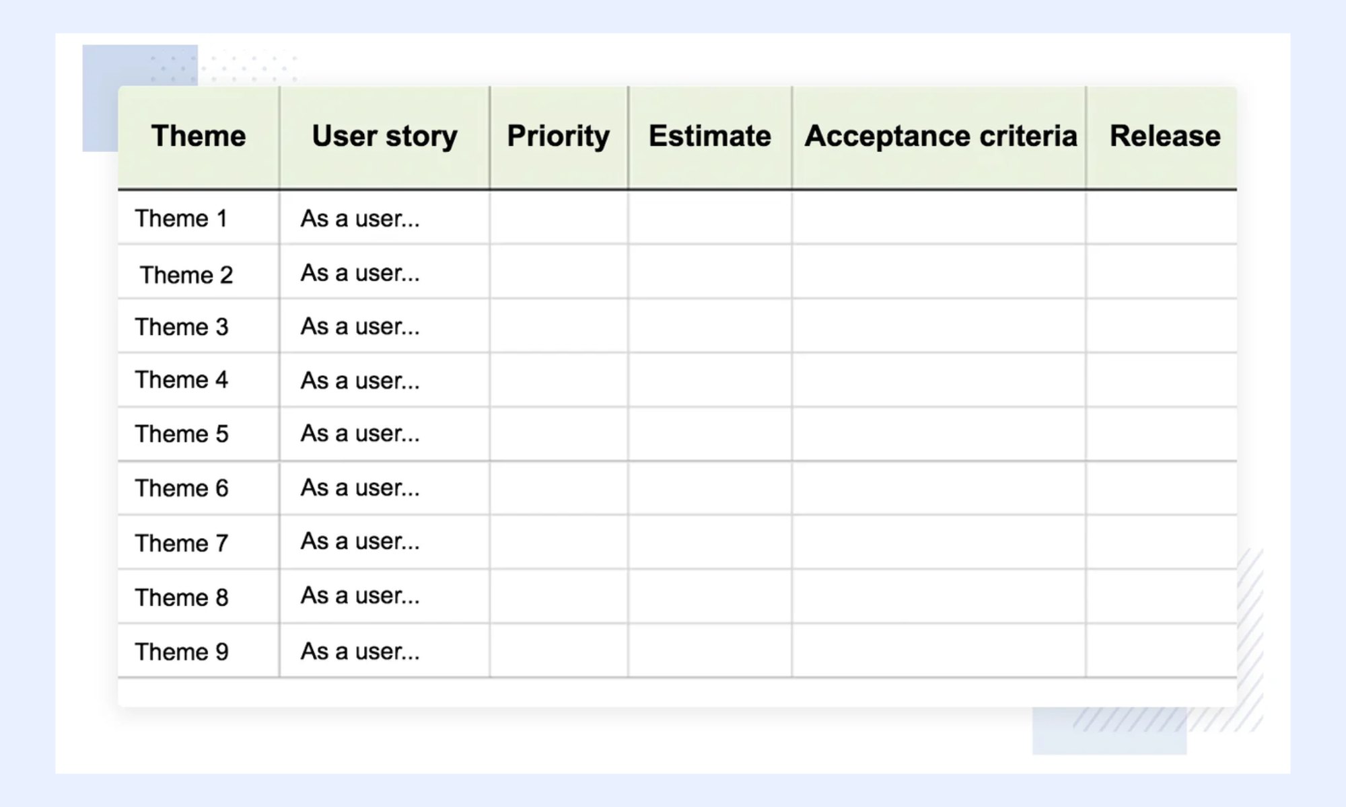Select the Theme 1 cell
This screenshot has height=807, width=1346.
click(199, 218)
